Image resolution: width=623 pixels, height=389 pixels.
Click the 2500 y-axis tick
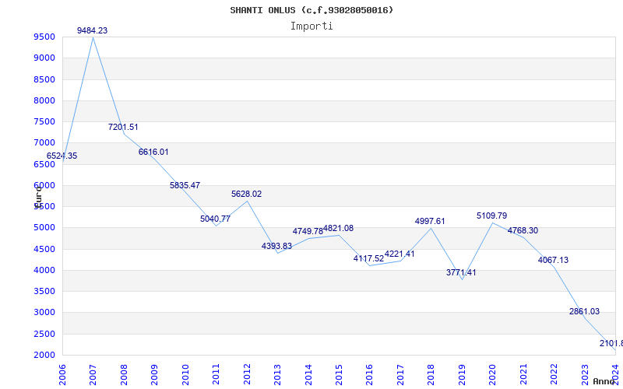tap(44, 334)
